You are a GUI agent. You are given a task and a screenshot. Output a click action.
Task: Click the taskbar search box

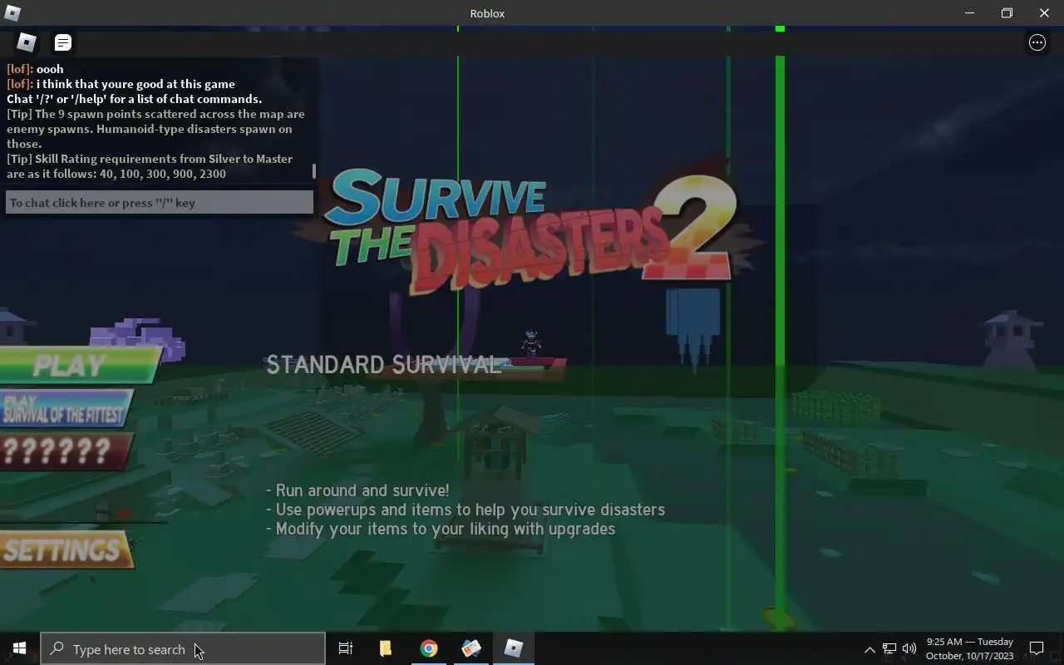(x=183, y=648)
